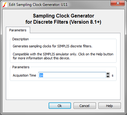Open the Help button for device information

pos(109,106)
